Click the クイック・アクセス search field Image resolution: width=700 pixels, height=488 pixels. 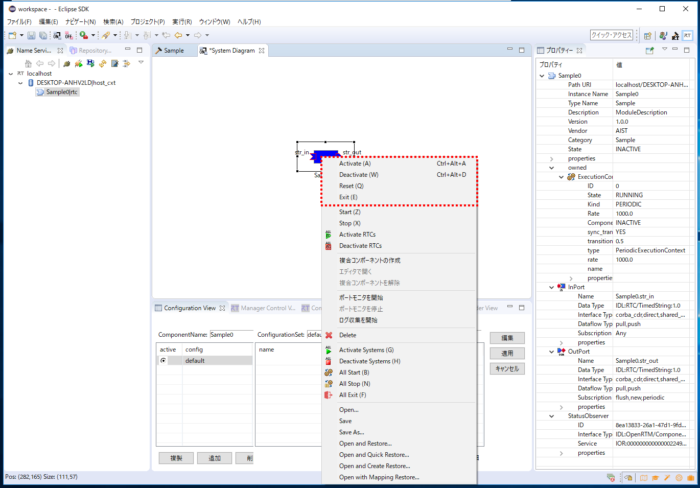(612, 35)
